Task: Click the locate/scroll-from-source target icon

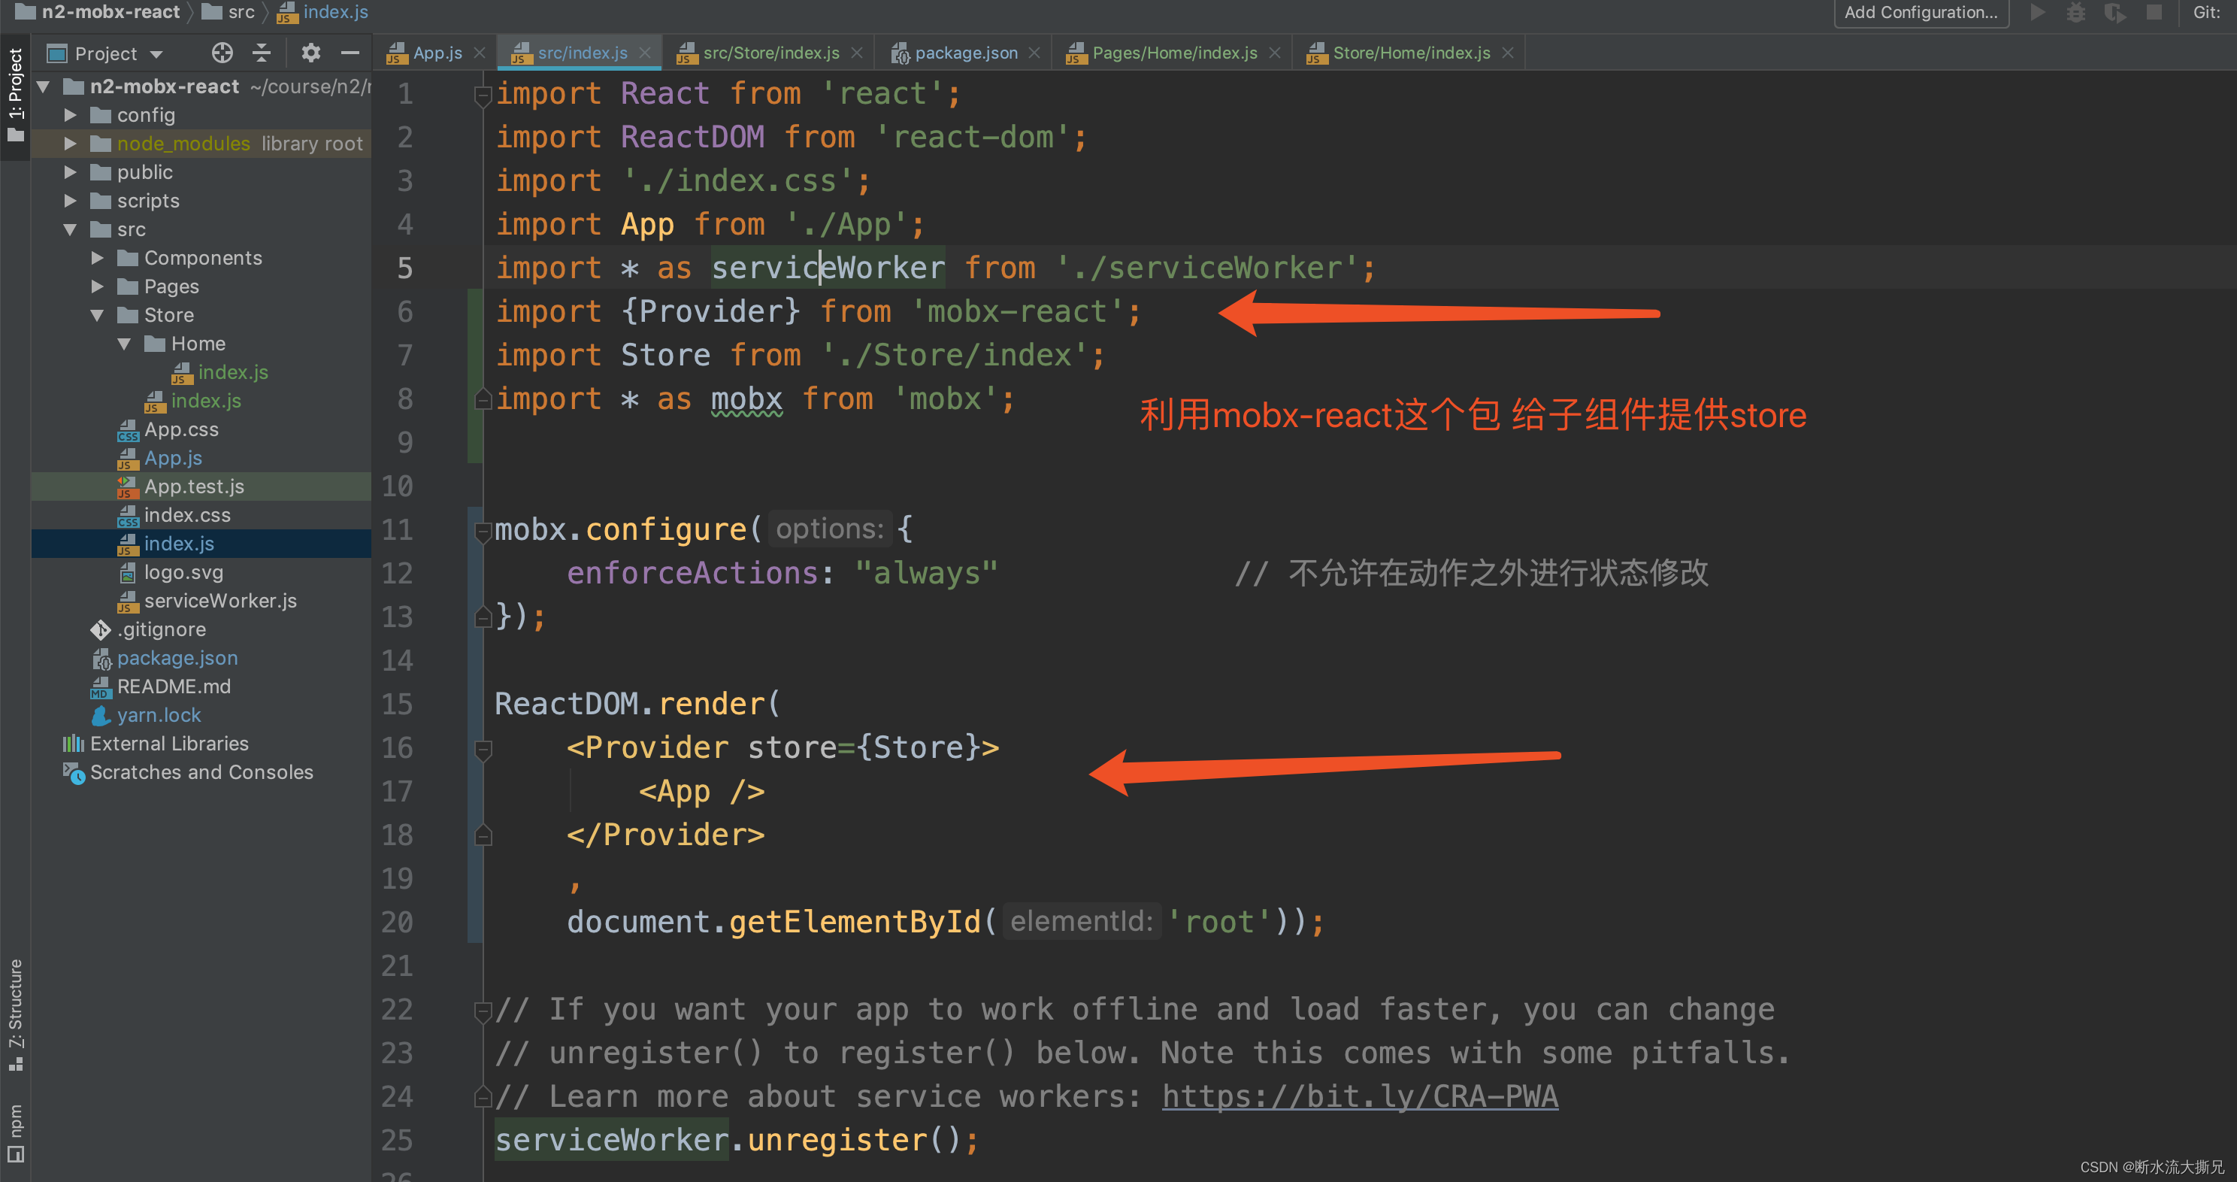Action: coord(222,53)
